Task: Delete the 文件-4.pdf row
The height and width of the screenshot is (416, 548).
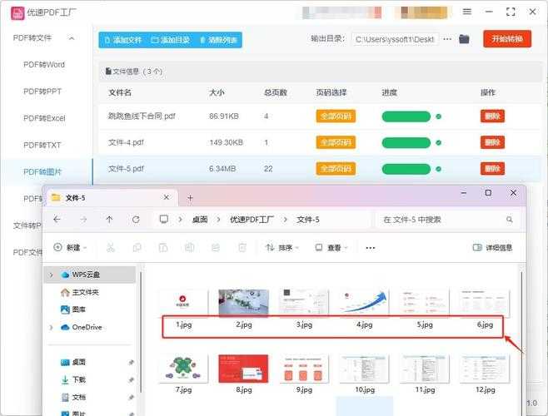Action: tap(492, 142)
